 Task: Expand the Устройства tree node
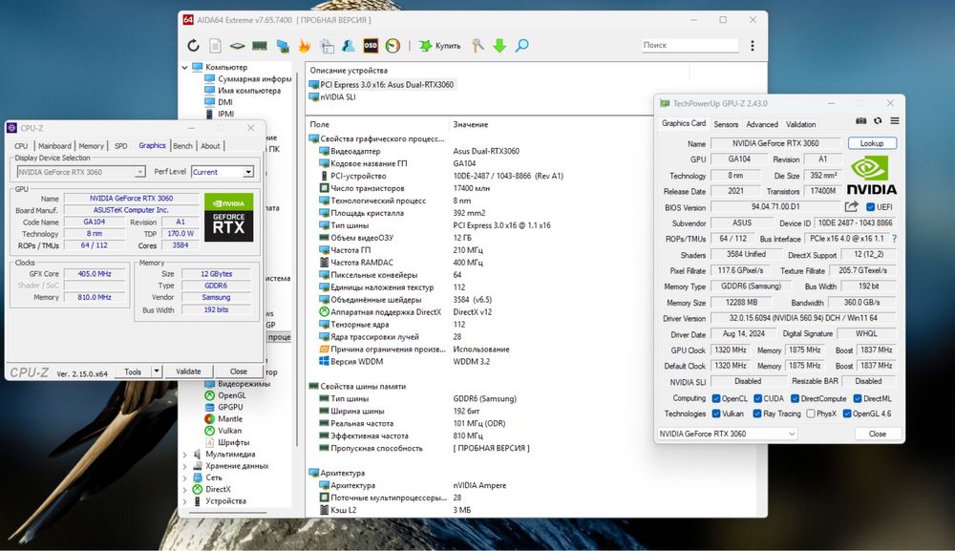[184, 501]
